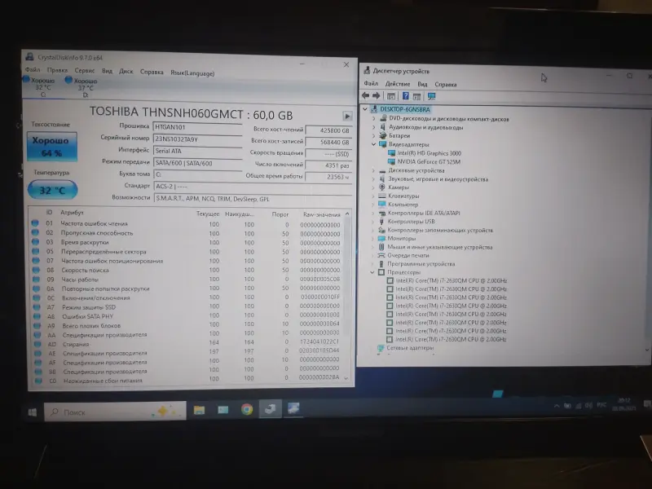
Task: Click forward arrow in Device Manager toolbar
Action: [x=377, y=96]
